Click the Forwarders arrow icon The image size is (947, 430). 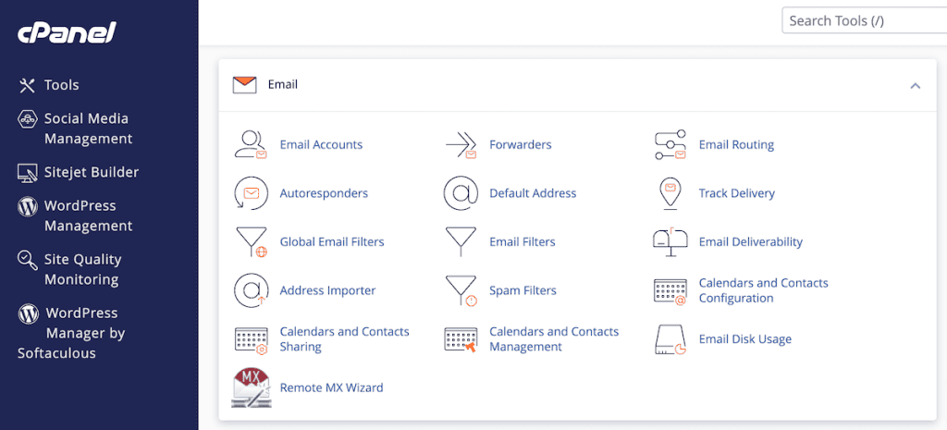pos(461,145)
